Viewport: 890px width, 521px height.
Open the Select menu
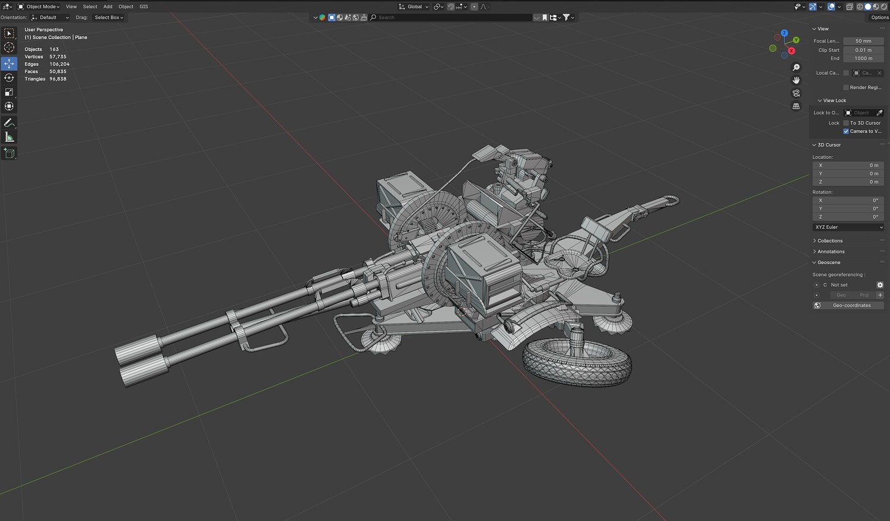point(90,7)
